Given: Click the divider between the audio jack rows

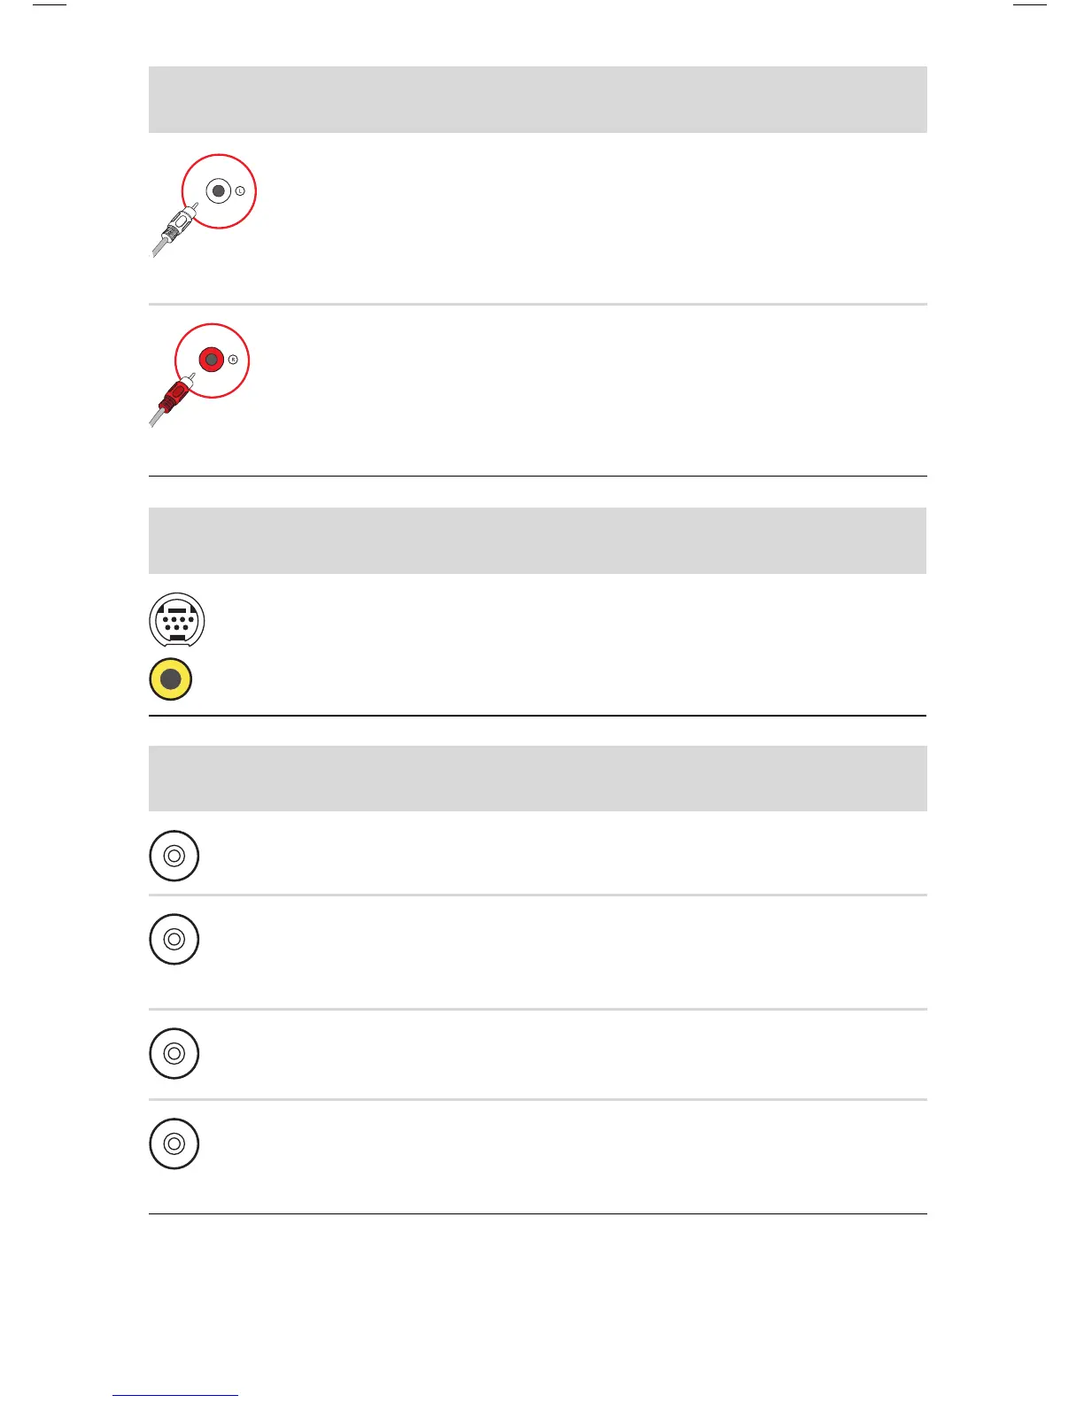Looking at the screenshot, I should 538,304.
